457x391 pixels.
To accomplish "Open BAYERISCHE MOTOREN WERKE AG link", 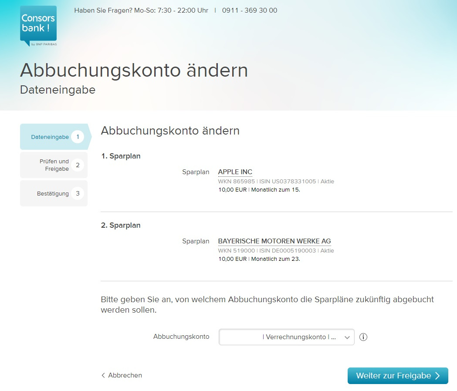I will click(x=274, y=241).
